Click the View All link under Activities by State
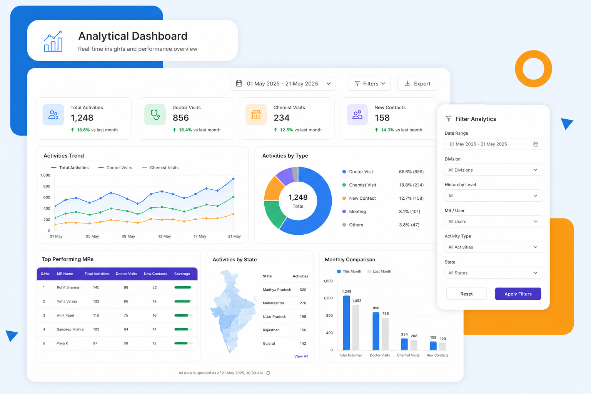591x394 pixels. (x=301, y=356)
